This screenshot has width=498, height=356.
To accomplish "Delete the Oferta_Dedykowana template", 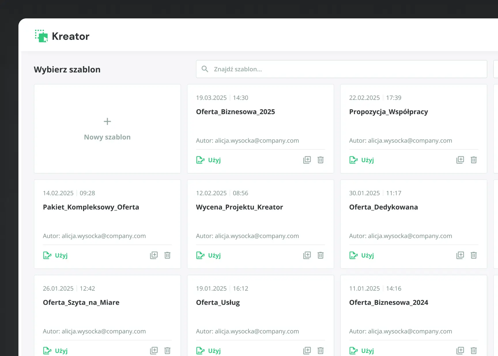I will [474, 255].
